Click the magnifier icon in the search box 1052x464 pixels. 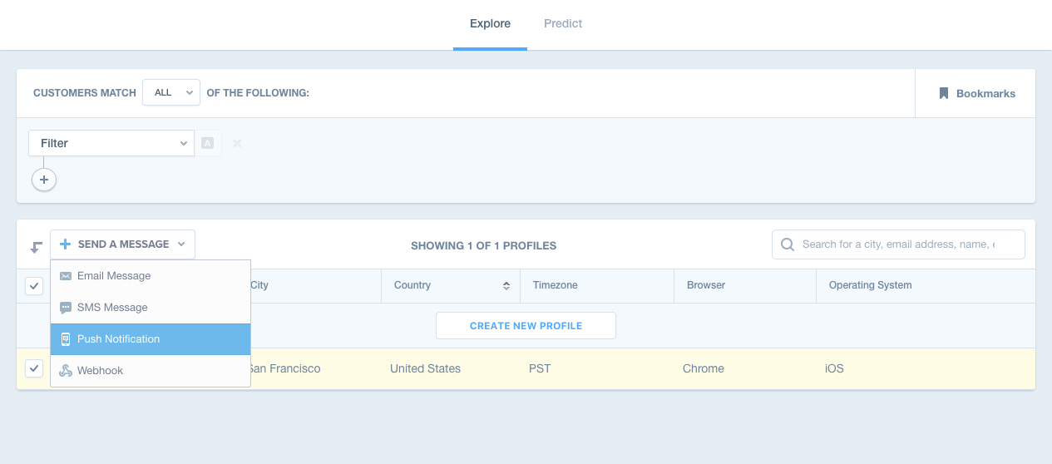click(x=787, y=244)
